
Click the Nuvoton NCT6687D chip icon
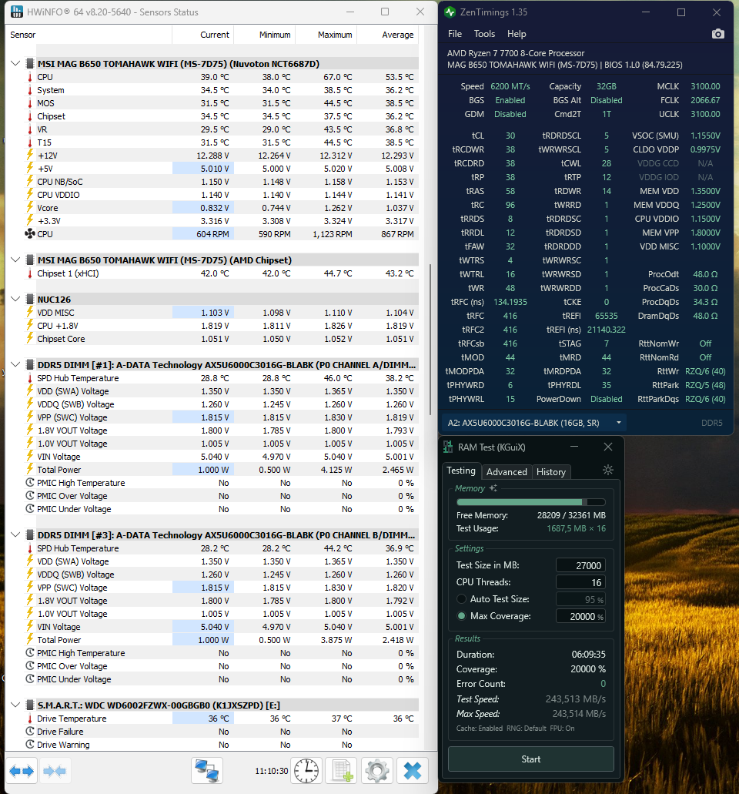click(30, 63)
